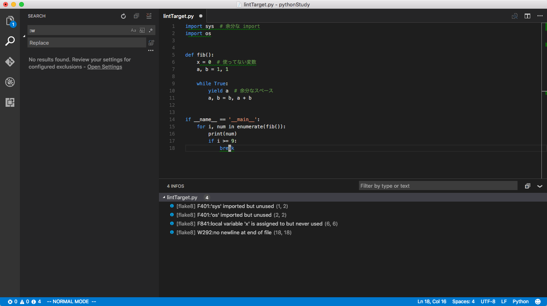This screenshot has width=547, height=306.
Task: Open Settings for configured exclusions
Action: (x=104, y=67)
